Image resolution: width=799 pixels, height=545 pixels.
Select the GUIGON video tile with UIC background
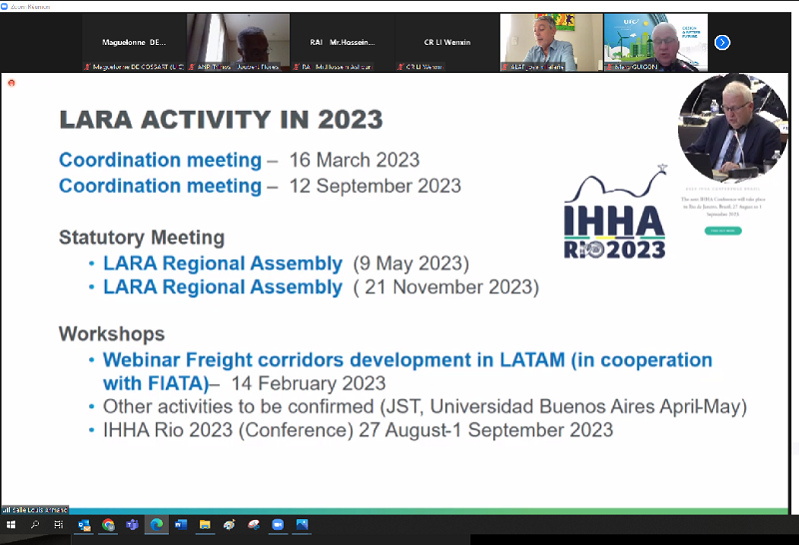(656, 42)
